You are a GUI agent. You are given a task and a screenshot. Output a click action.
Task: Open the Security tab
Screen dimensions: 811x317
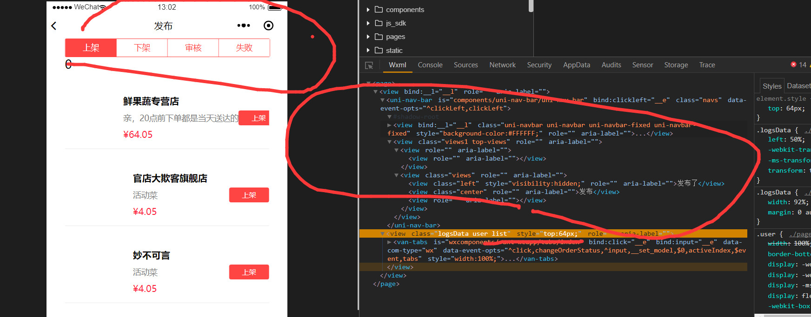point(539,65)
